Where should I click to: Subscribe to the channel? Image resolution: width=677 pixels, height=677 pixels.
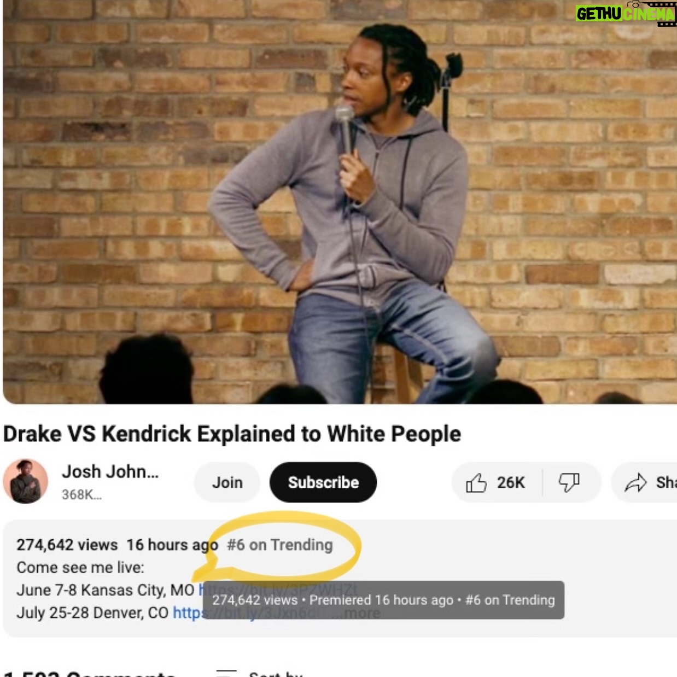click(323, 482)
